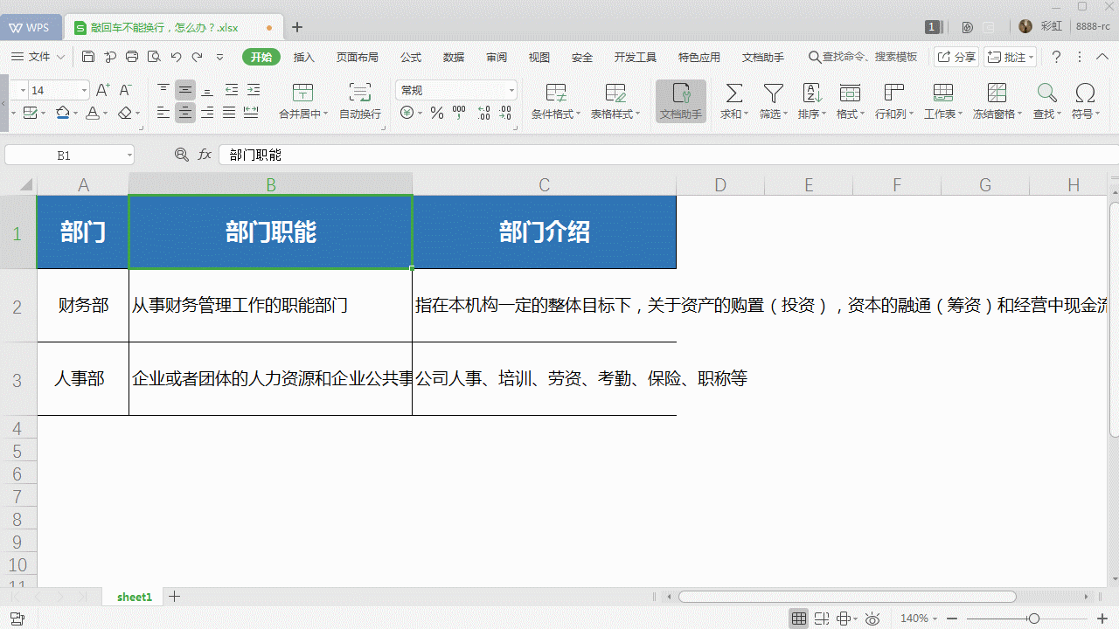
Task: Open the number format dropdown showing 常规
Action: pyautogui.click(x=511, y=89)
